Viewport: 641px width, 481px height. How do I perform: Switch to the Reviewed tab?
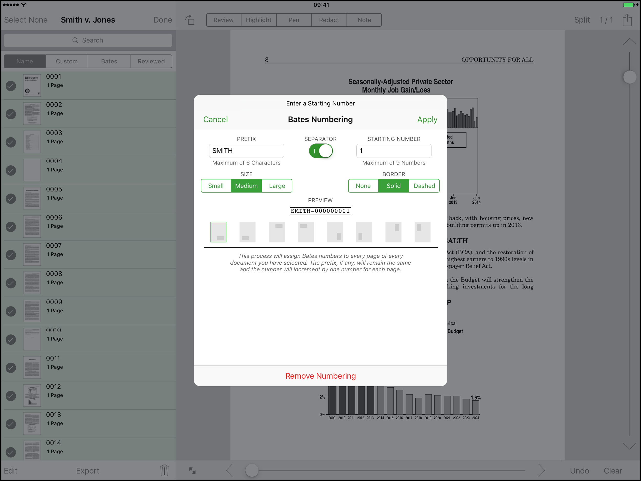click(151, 61)
